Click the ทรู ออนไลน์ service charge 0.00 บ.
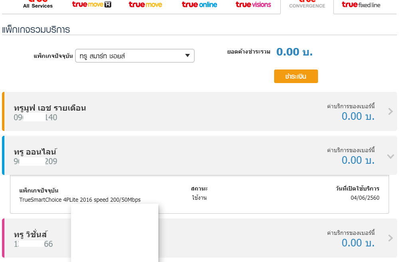Screen dimensions: 405x262 (358, 161)
